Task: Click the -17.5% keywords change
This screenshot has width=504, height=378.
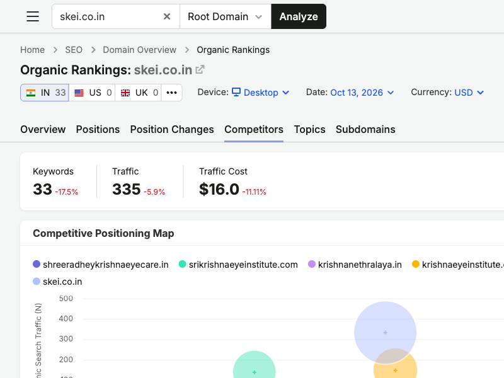Action: [x=67, y=192]
